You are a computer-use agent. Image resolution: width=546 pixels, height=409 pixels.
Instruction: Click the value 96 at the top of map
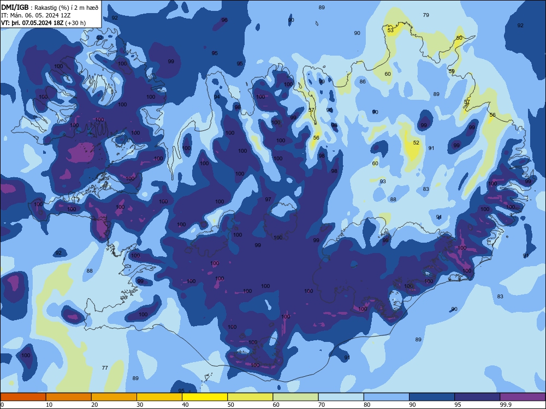coord(224,20)
